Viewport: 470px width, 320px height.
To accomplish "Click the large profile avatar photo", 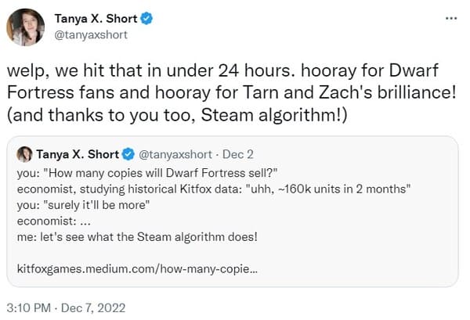I will (x=26, y=27).
